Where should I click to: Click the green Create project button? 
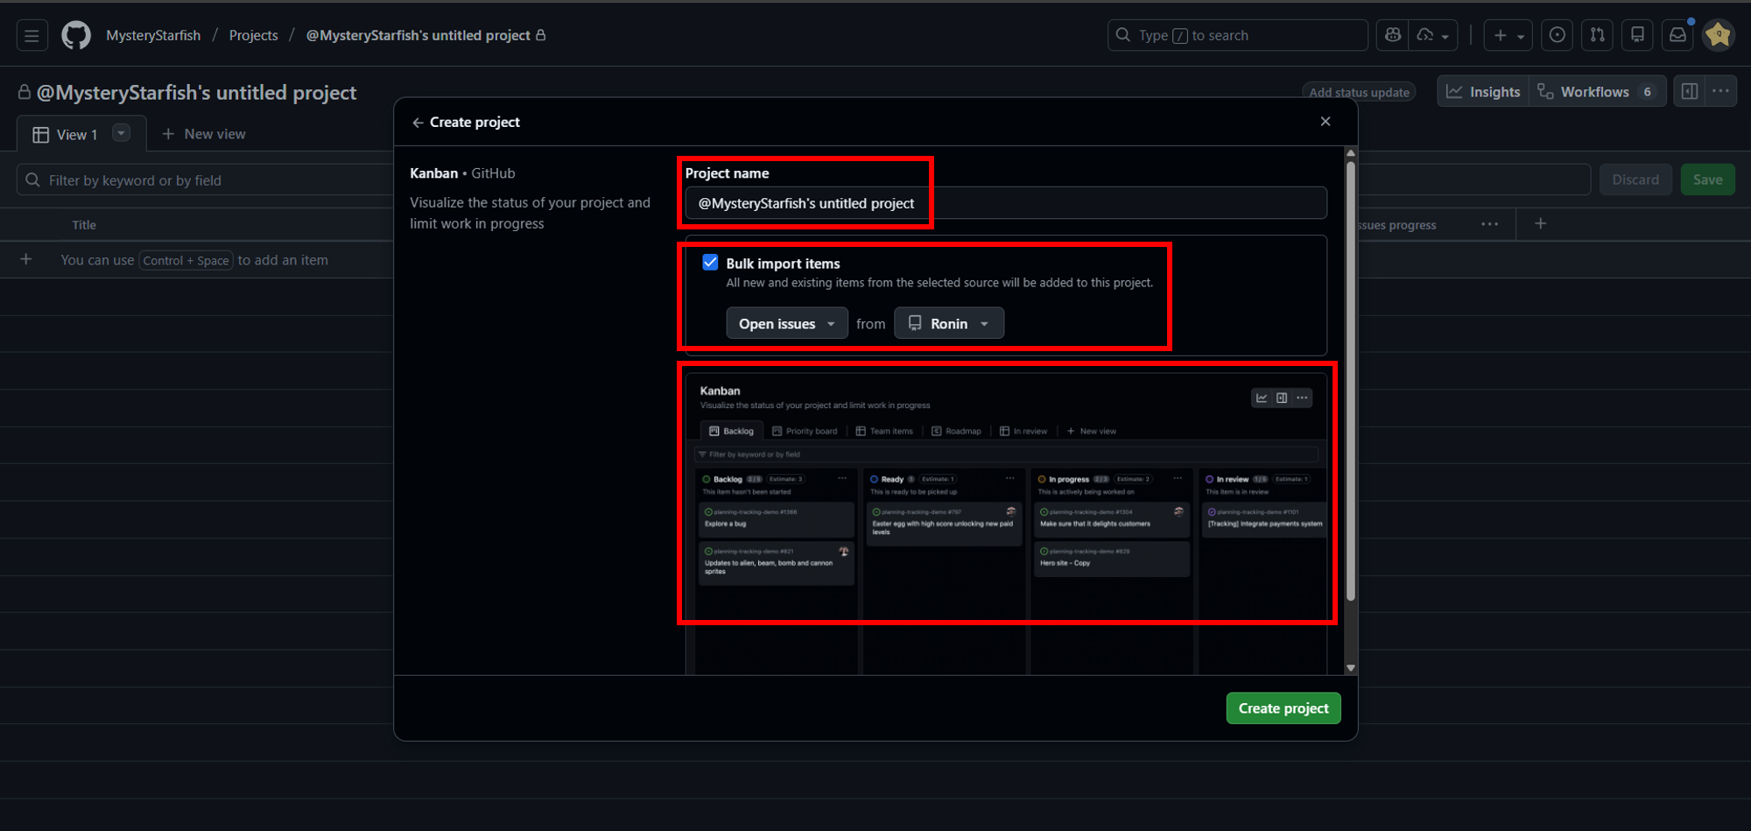(1283, 708)
